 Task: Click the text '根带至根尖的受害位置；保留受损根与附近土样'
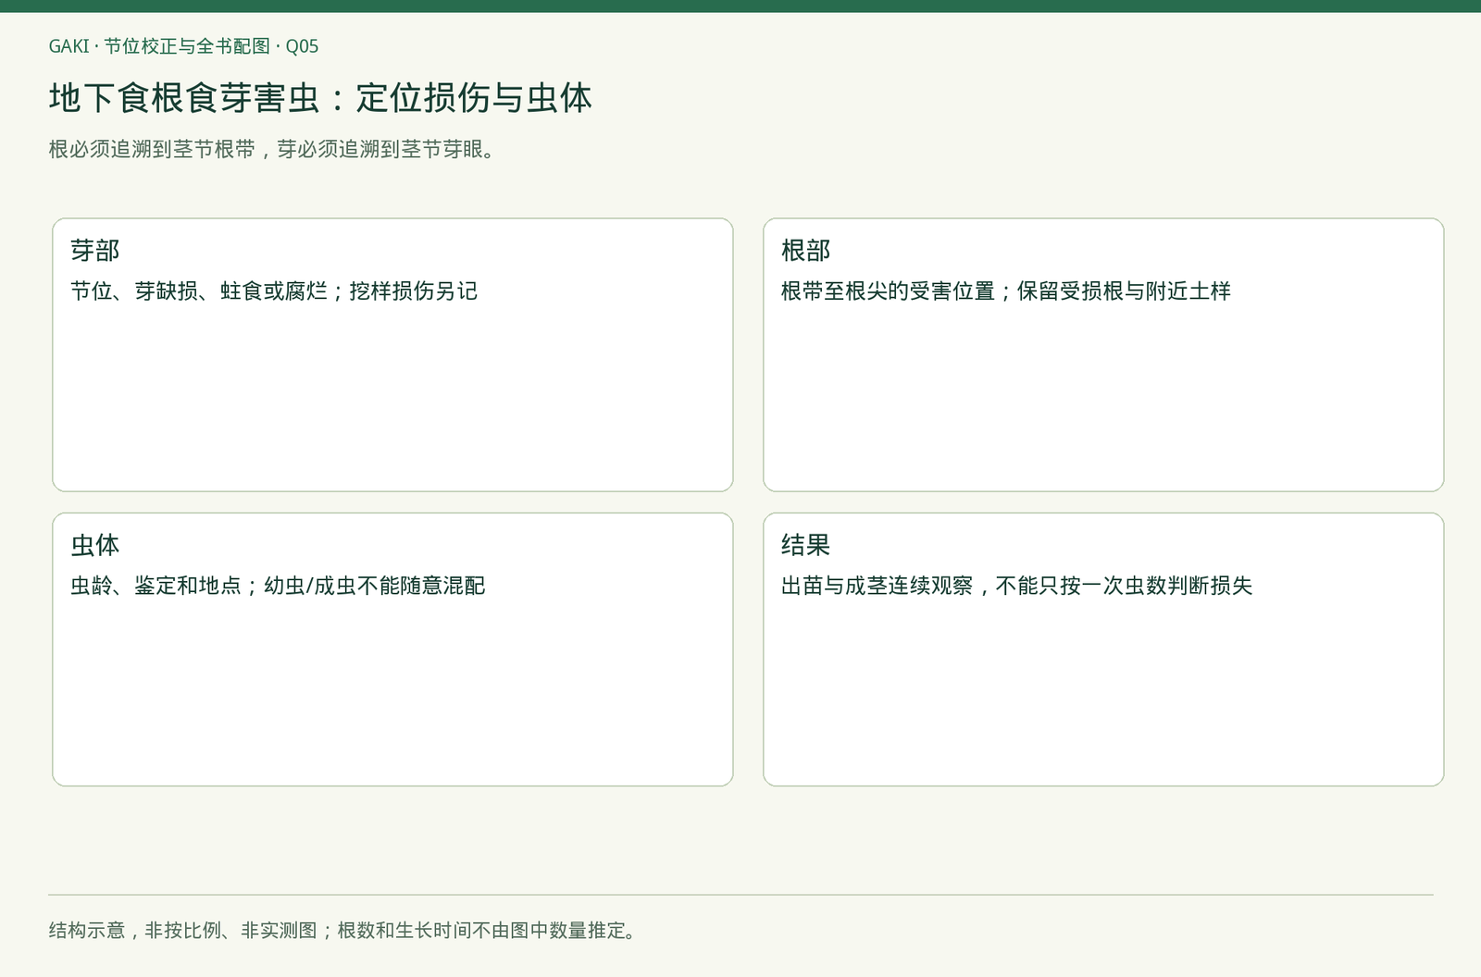(1006, 291)
